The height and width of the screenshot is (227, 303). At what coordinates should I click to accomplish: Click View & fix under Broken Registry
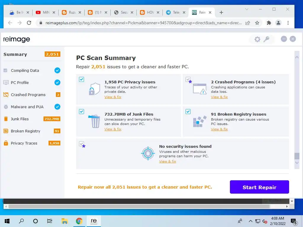(219, 129)
